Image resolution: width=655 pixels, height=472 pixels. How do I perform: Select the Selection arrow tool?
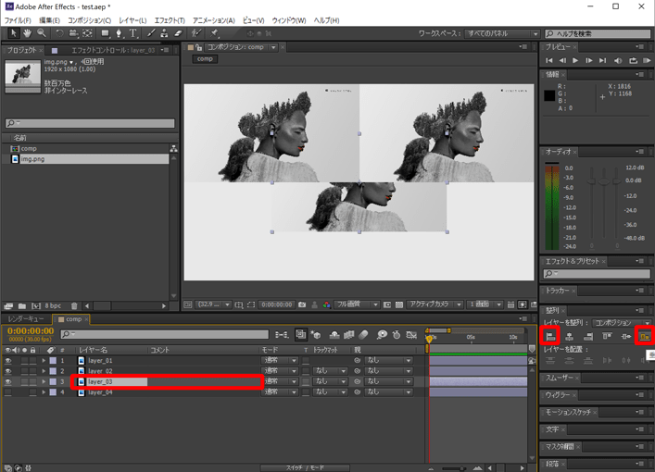click(x=14, y=33)
